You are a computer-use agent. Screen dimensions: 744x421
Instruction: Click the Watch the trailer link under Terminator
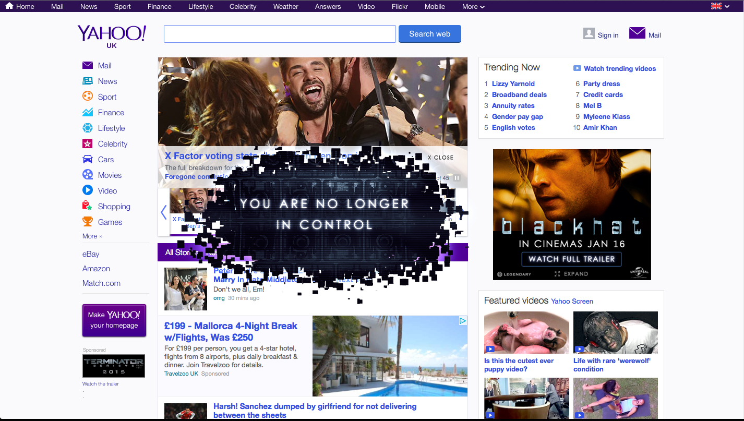[101, 383]
